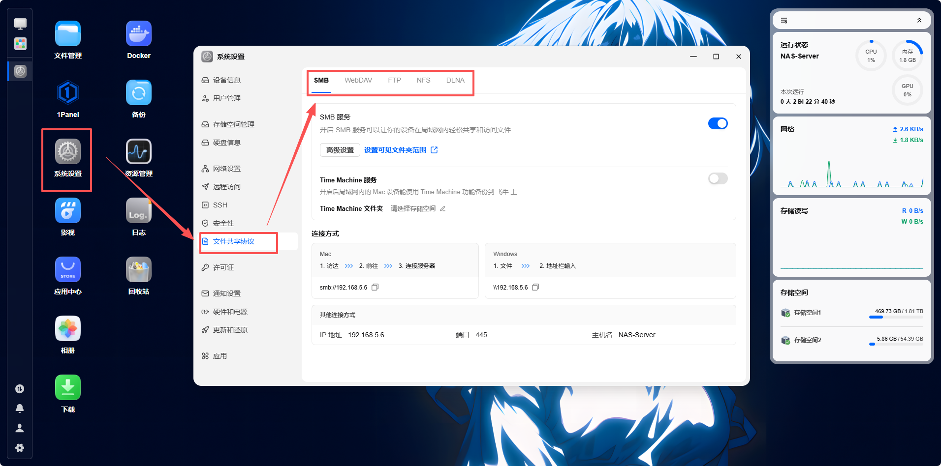941x466 pixels.
Task: Copy the \\192.168.5.6 Windows address
Action: 535,287
